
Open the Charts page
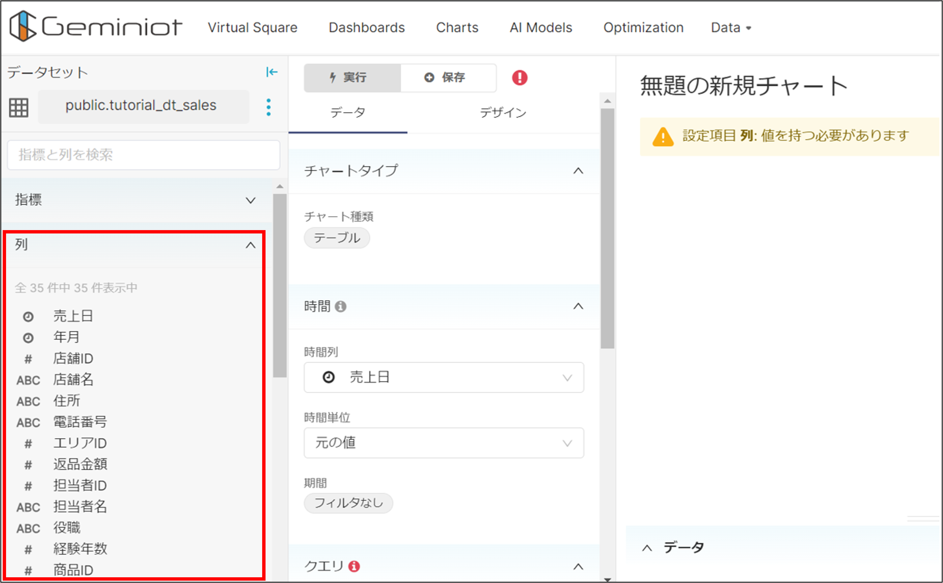pos(457,27)
